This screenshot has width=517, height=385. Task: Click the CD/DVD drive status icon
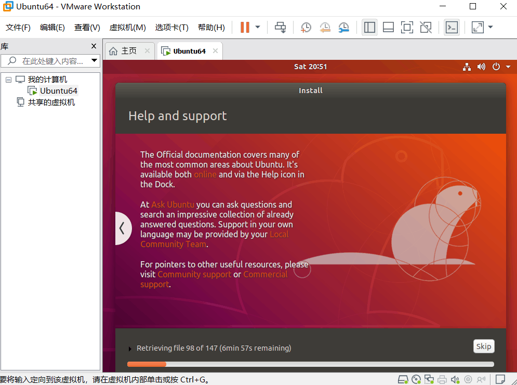(416, 380)
